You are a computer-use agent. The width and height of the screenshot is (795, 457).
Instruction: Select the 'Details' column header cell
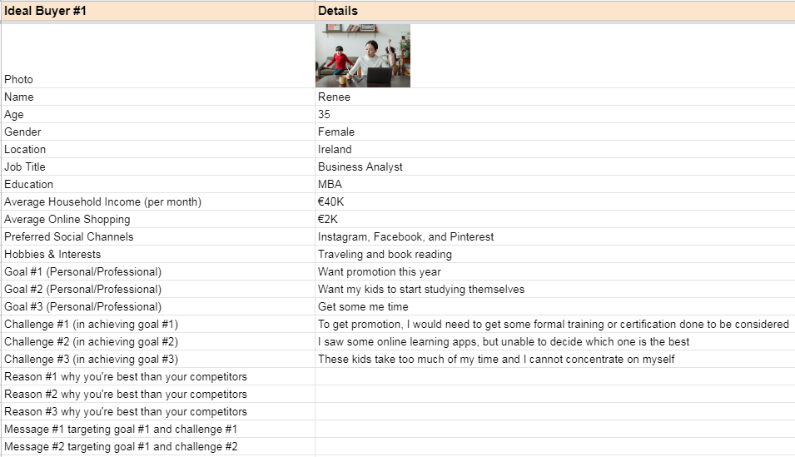point(554,11)
